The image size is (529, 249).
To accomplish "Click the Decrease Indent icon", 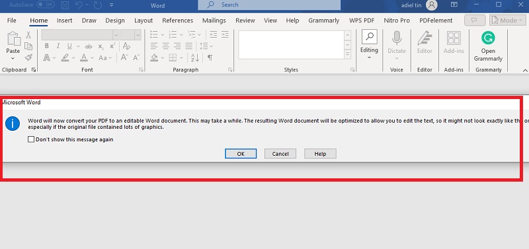I will click(213, 34).
